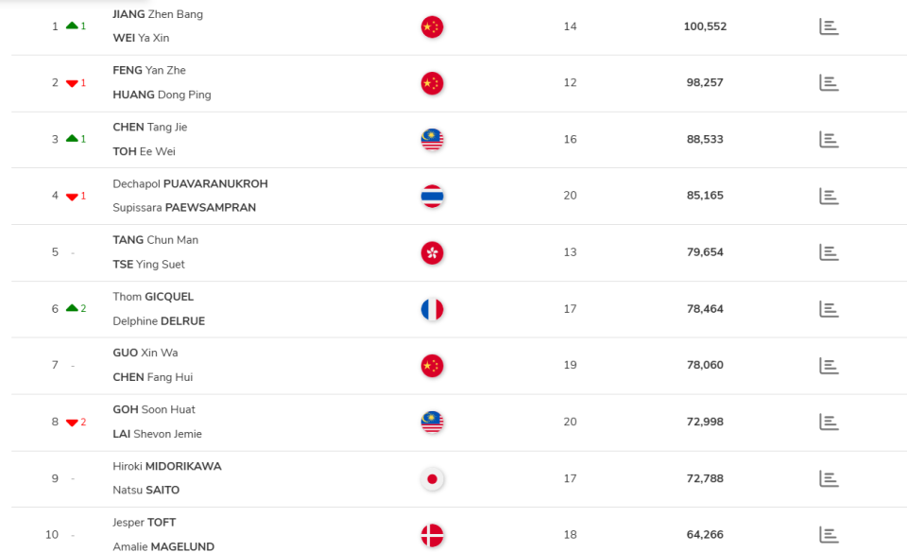Open chart icon for Midorikawa/Saito row
The height and width of the screenshot is (552, 907).
click(829, 478)
